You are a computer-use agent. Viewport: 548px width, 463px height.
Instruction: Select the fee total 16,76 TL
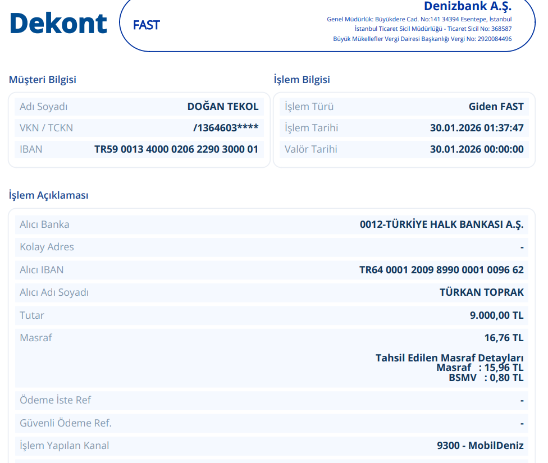[x=504, y=338]
